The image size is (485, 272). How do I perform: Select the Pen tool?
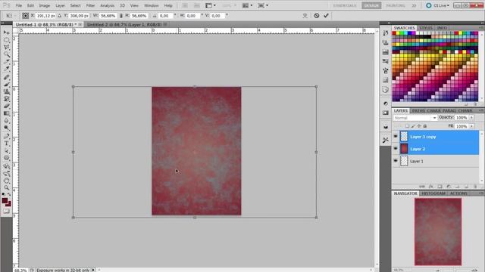(x=7, y=136)
